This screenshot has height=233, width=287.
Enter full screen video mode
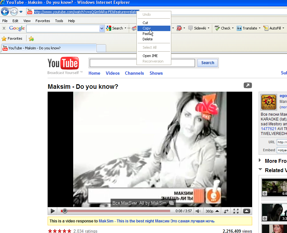(236, 211)
